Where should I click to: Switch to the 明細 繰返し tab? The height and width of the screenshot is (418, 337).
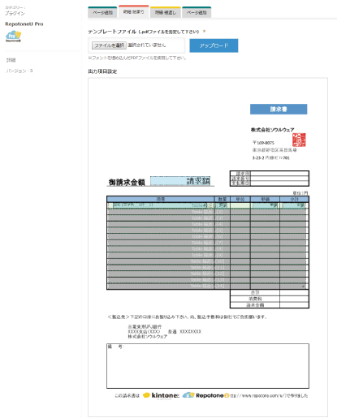click(166, 12)
